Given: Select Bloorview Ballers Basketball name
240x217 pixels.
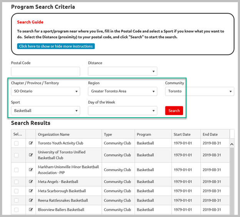Looking at the screenshot, I should point(61,210).
